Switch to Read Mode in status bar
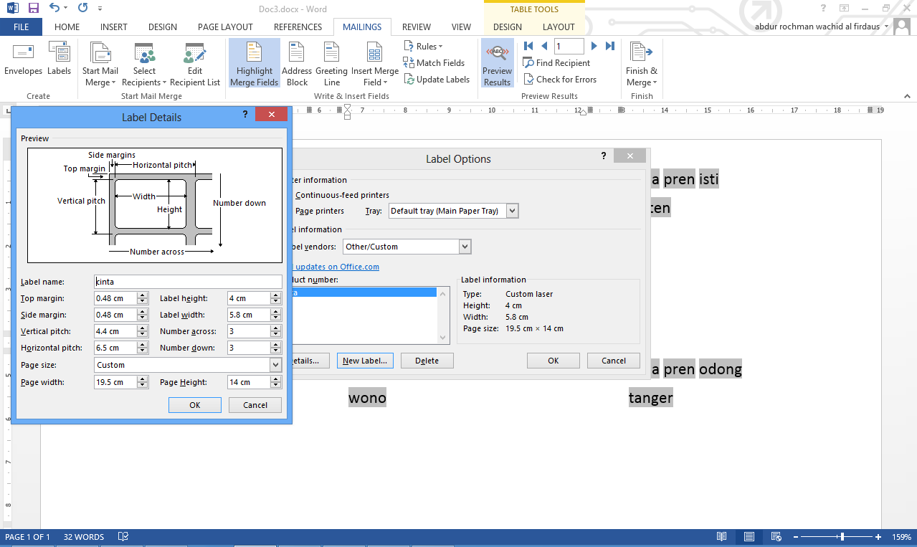The image size is (917, 547). click(721, 536)
